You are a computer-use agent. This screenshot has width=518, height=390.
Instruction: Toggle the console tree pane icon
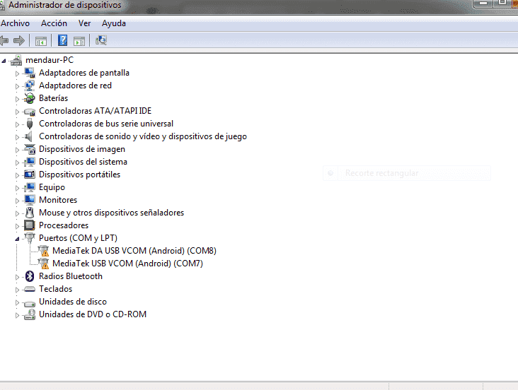click(x=41, y=41)
